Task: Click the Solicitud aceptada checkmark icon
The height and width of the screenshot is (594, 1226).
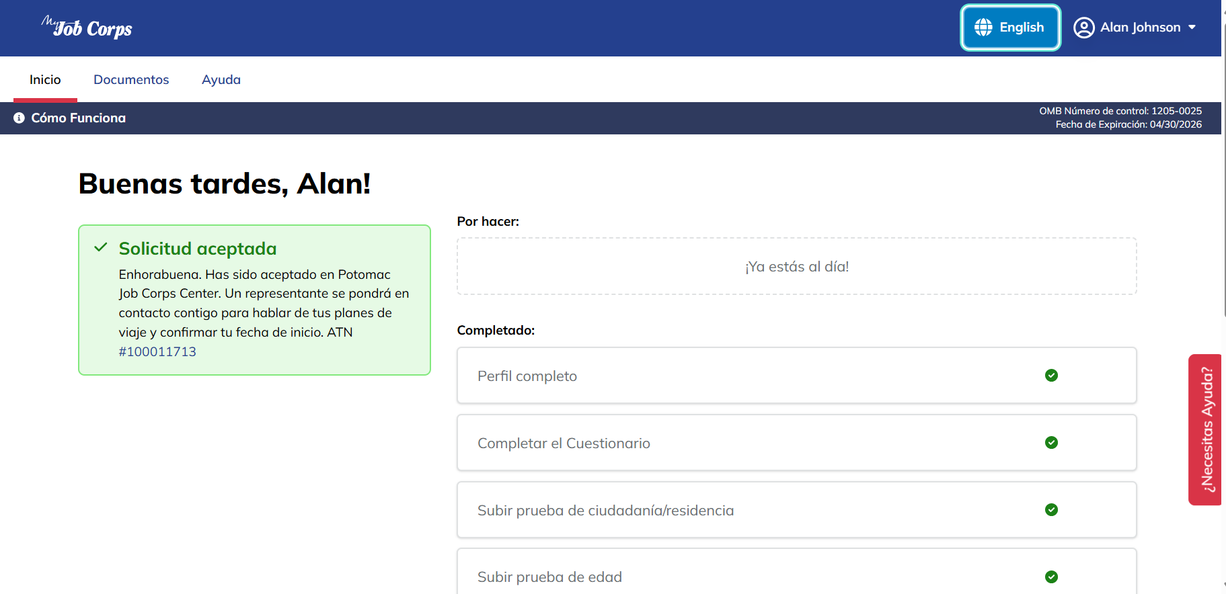Action: (101, 247)
